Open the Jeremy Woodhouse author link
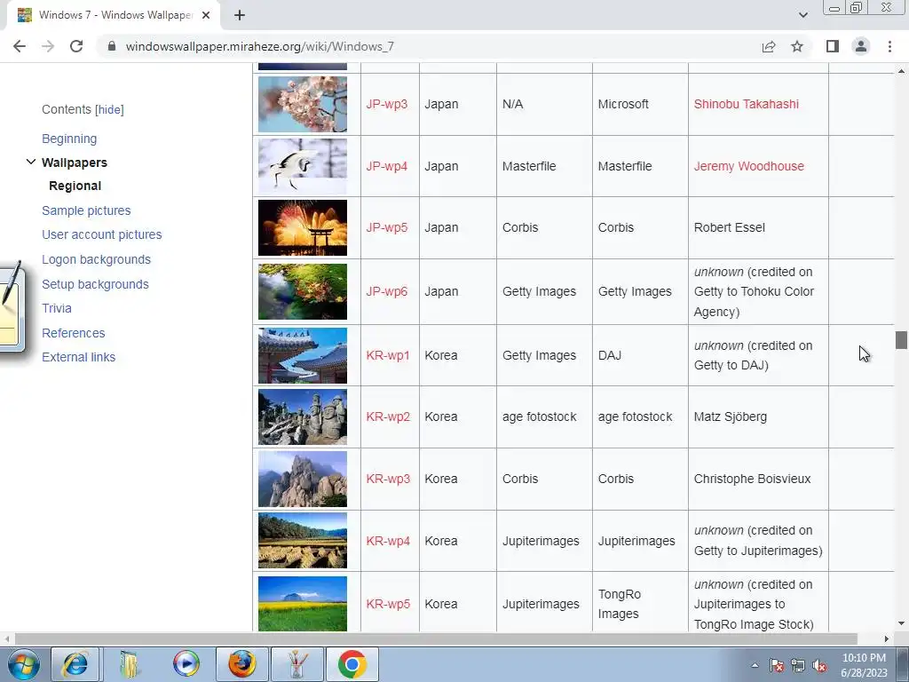Screen dimensions: 909x682 [x=749, y=166]
